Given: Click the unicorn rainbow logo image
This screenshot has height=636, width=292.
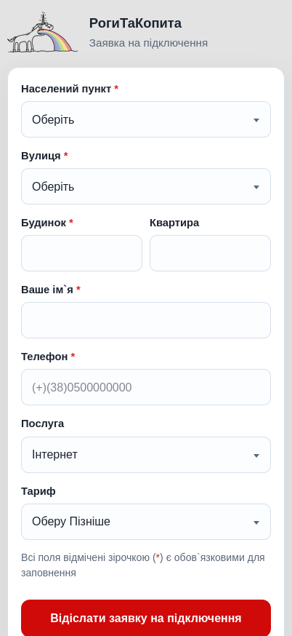Looking at the screenshot, I should pos(43,33).
